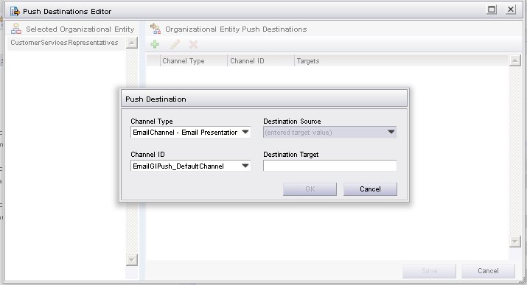527x285 pixels.
Task: Click the Push Destinations Editor title icon
Action: tap(15, 11)
